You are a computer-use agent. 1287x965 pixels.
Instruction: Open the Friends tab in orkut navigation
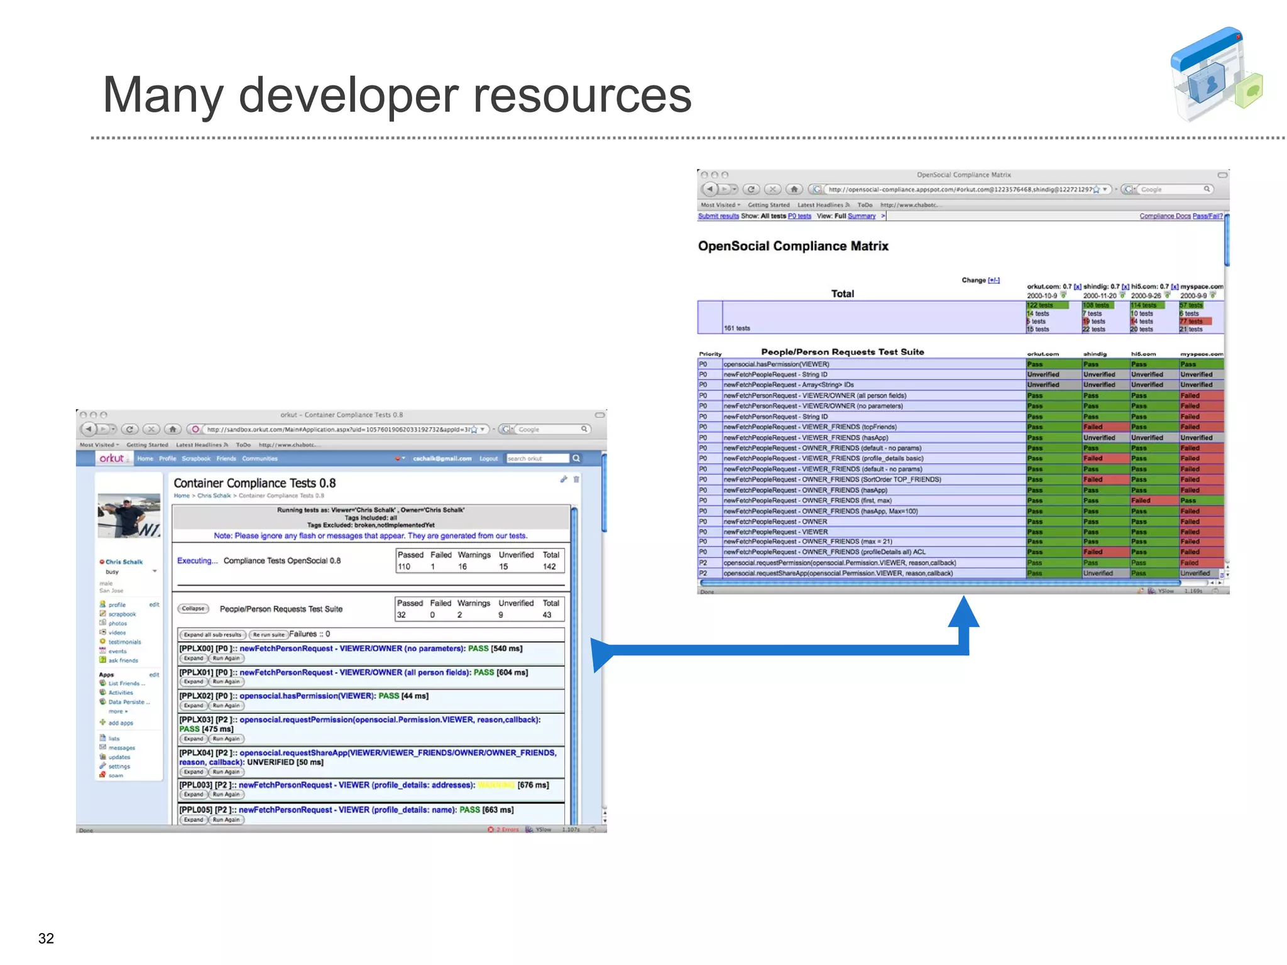tap(226, 459)
